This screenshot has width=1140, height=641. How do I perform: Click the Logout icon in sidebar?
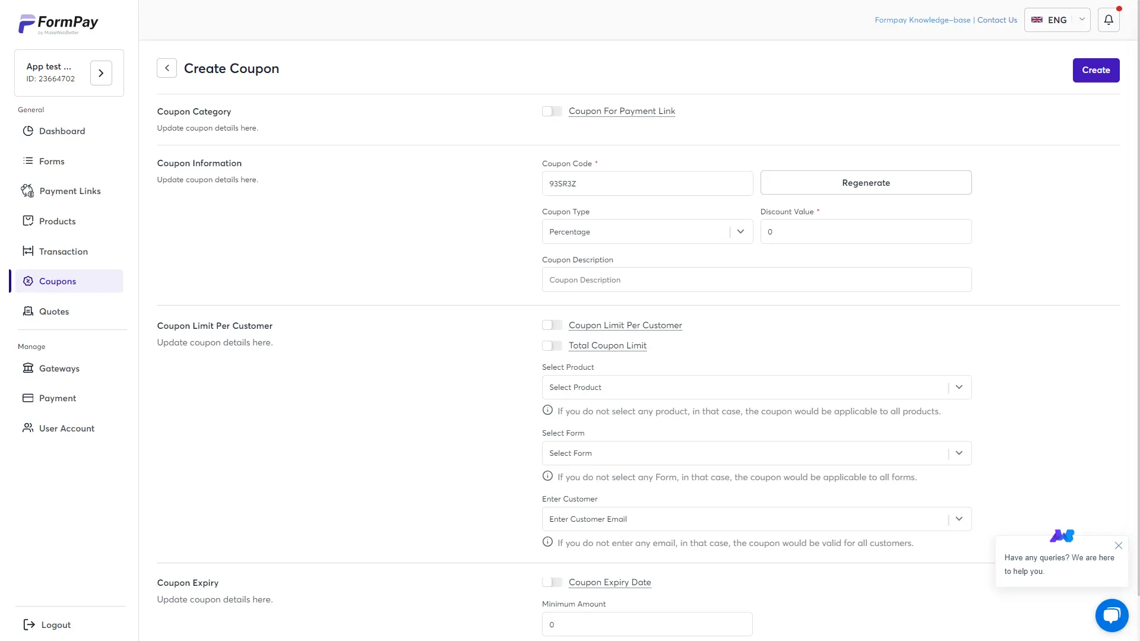pos(28,624)
